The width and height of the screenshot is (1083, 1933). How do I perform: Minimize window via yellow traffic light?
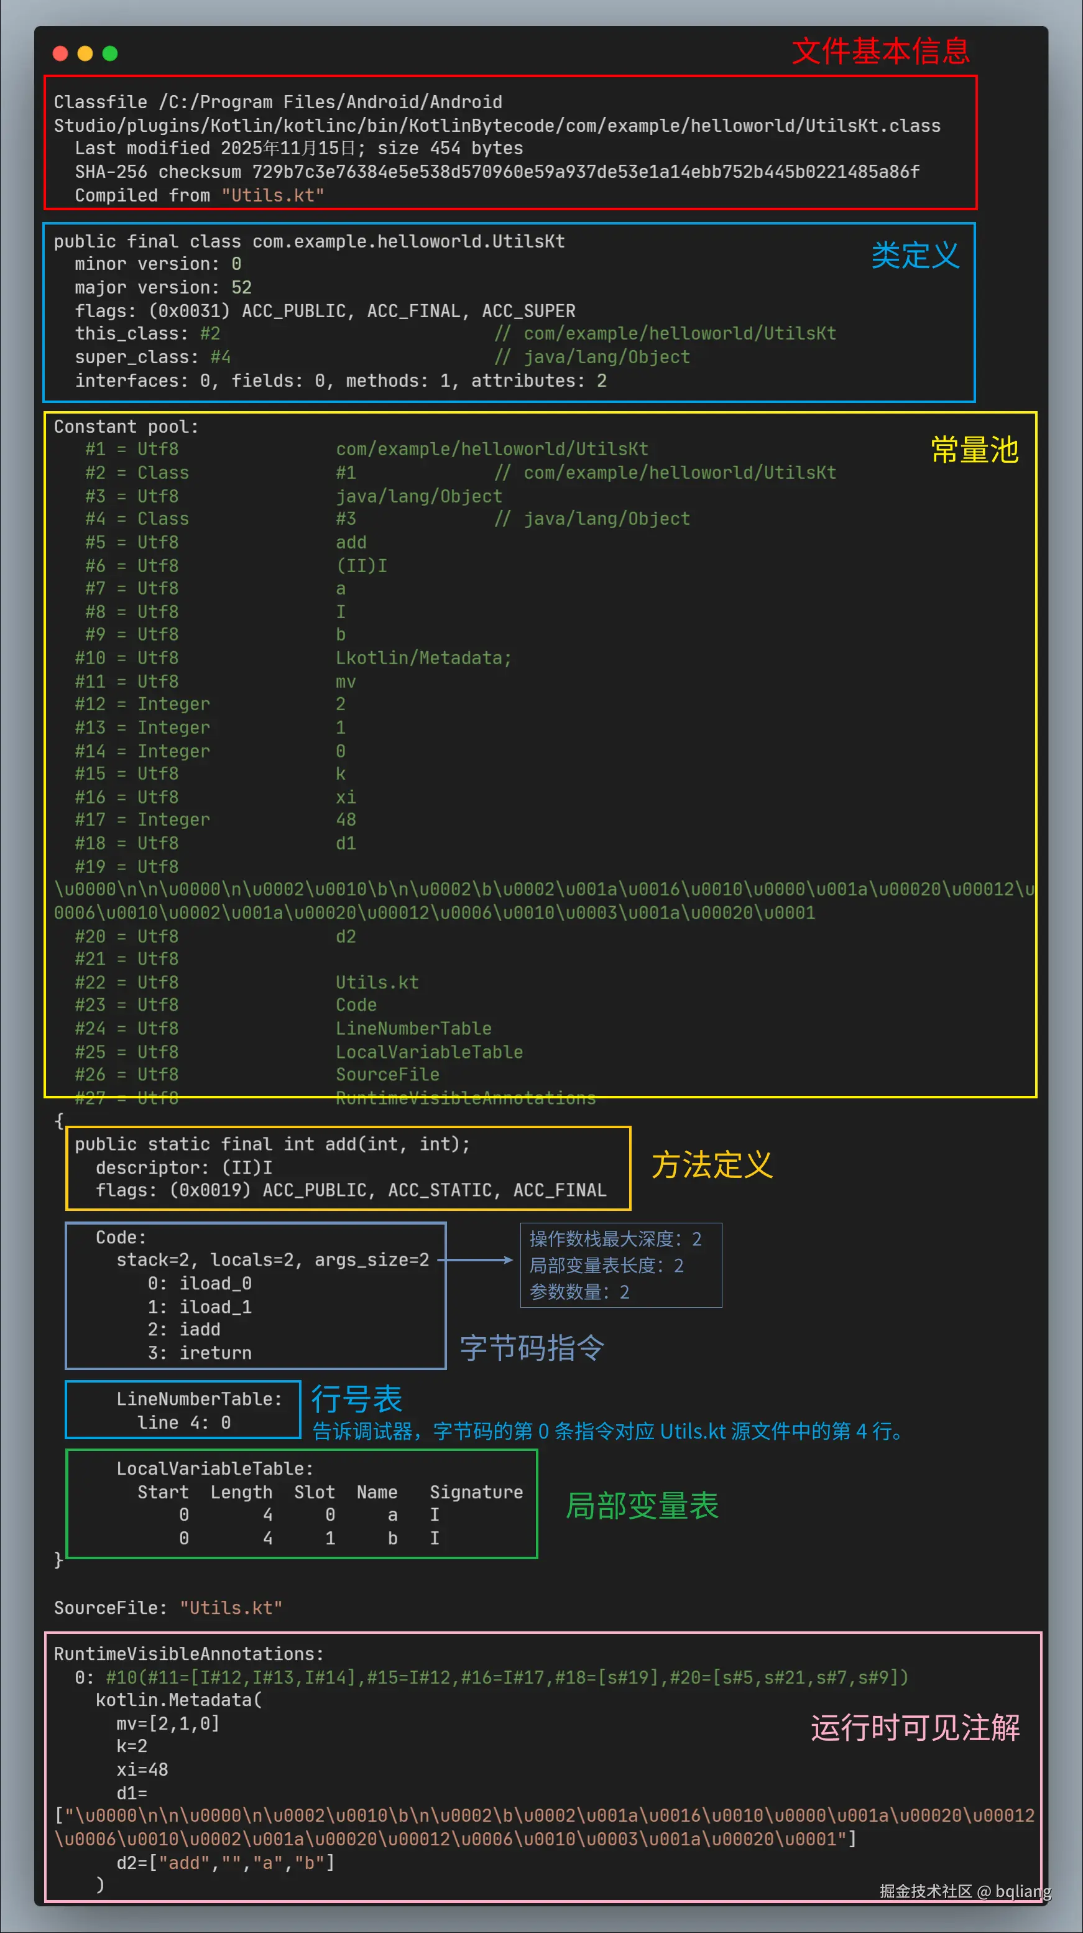click(85, 53)
